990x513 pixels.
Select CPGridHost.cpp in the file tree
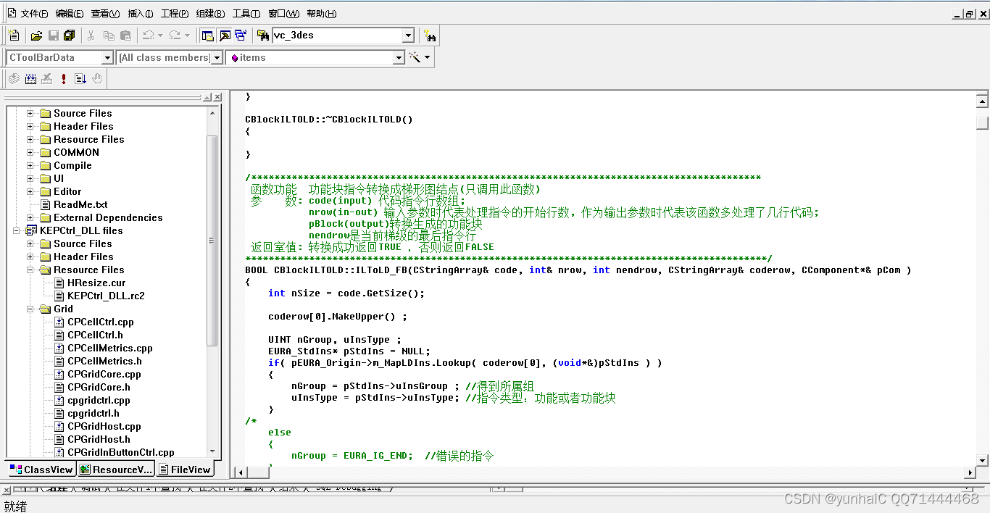click(104, 426)
